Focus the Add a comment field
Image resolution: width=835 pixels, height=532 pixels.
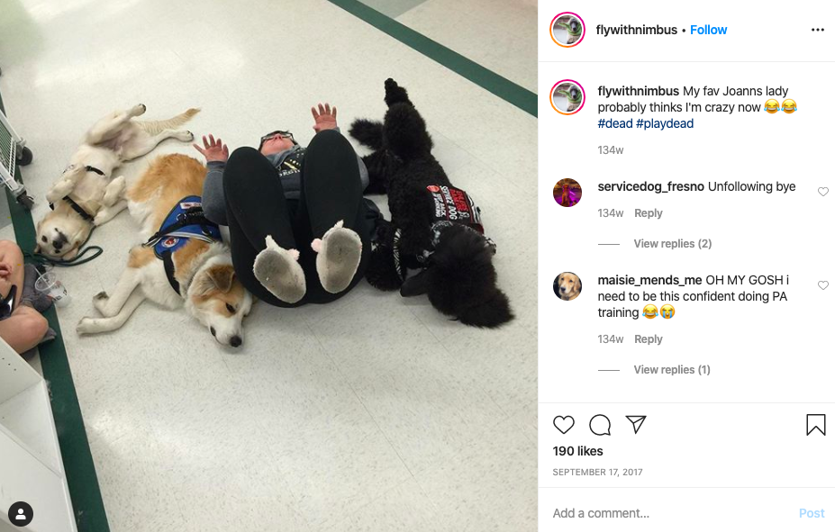671,513
